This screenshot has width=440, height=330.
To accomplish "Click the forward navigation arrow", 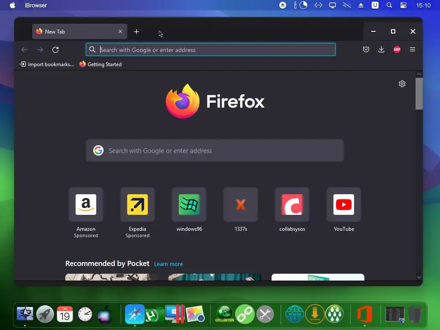I will [40, 50].
